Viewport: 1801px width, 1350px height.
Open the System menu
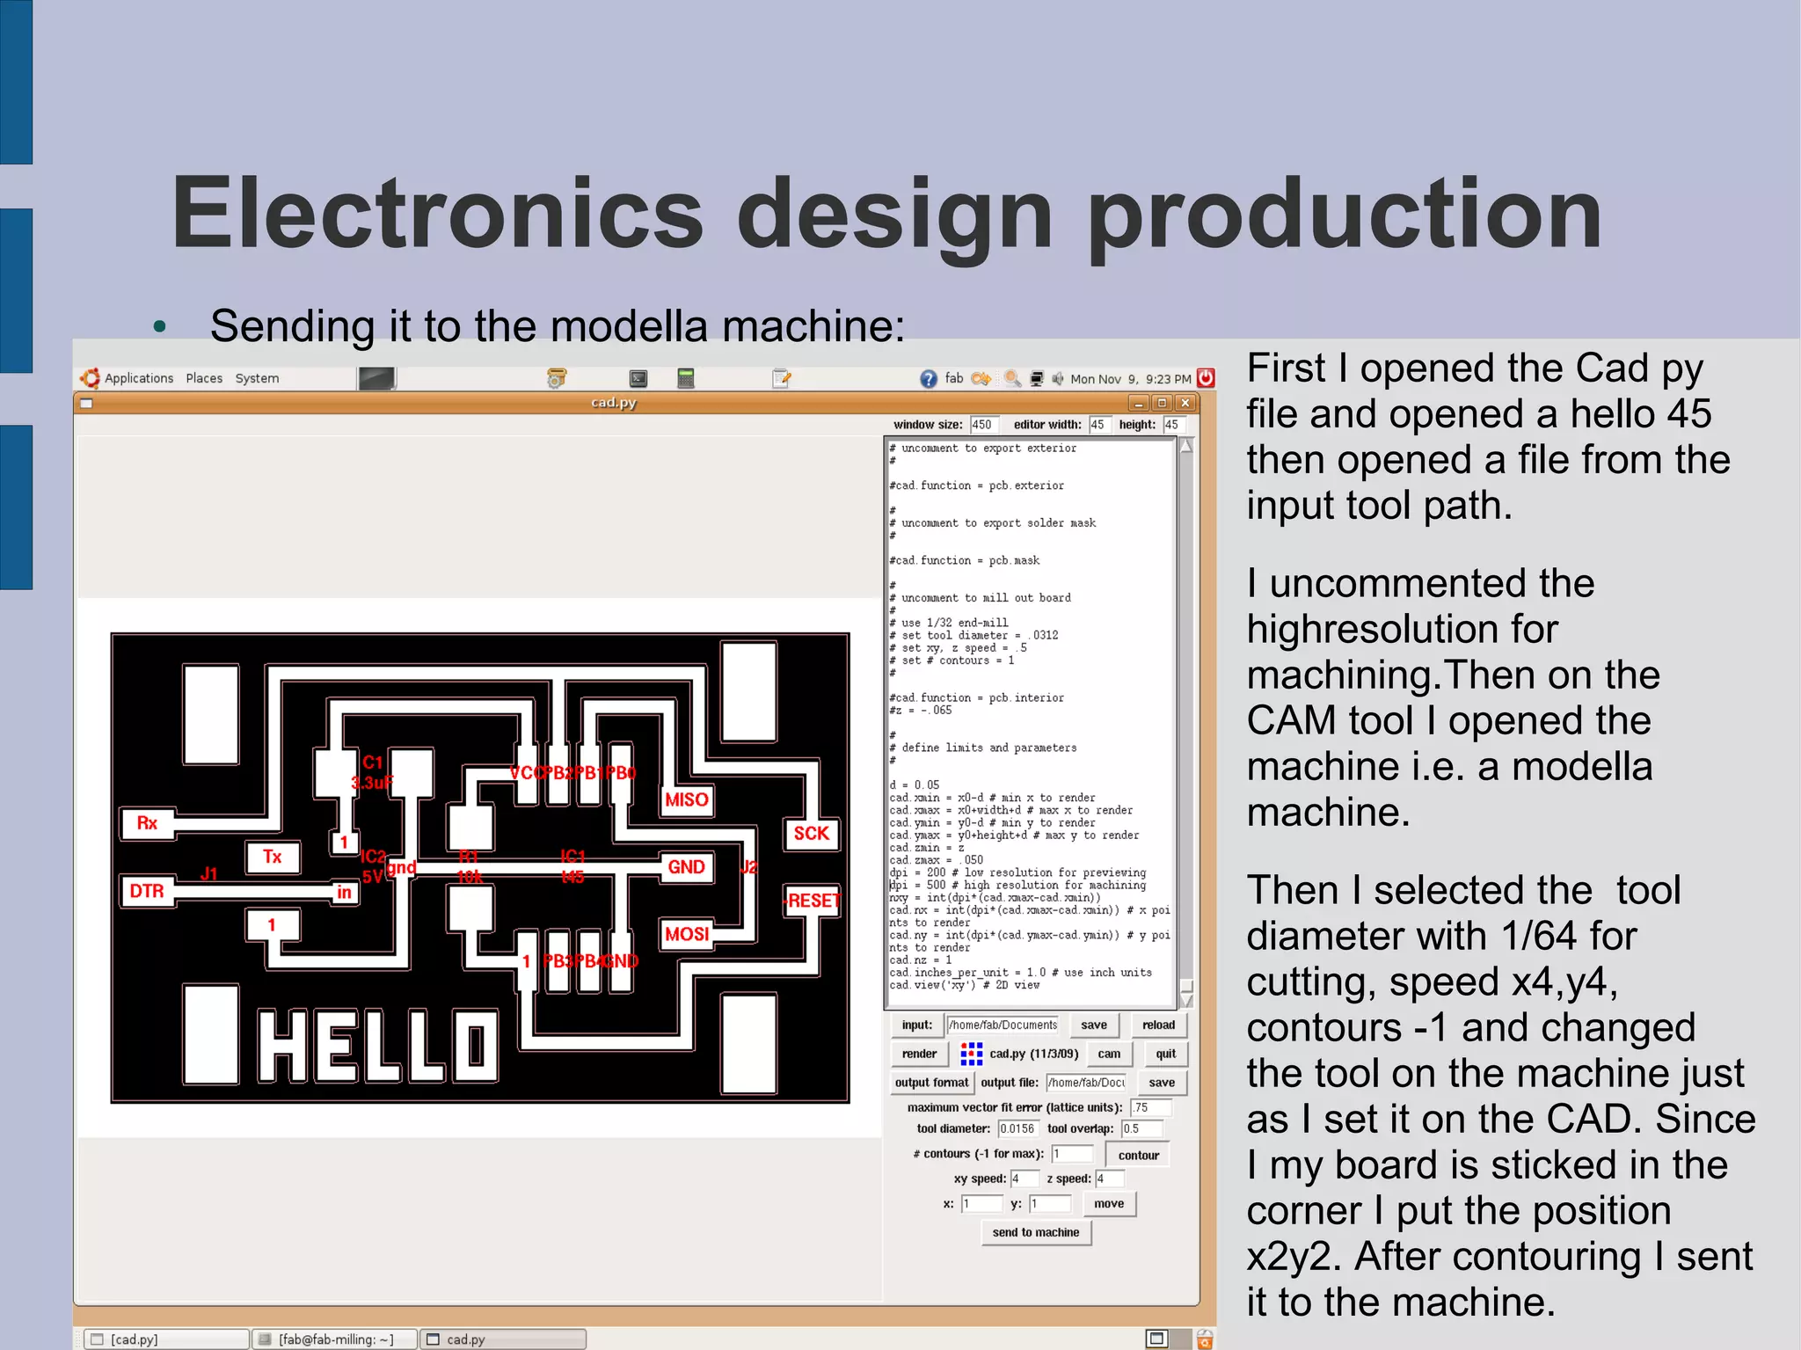257,378
